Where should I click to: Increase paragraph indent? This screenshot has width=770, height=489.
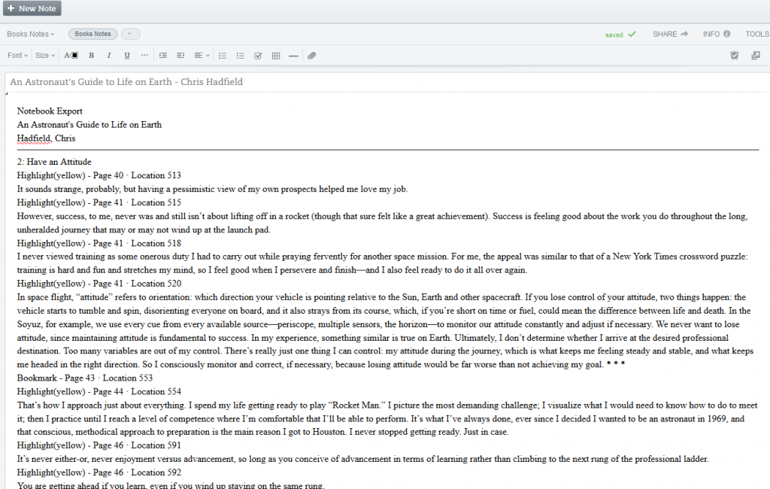[163, 56]
